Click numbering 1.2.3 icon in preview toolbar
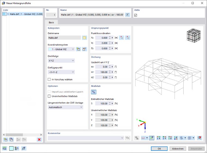The image size is (207, 153). tap(143, 138)
